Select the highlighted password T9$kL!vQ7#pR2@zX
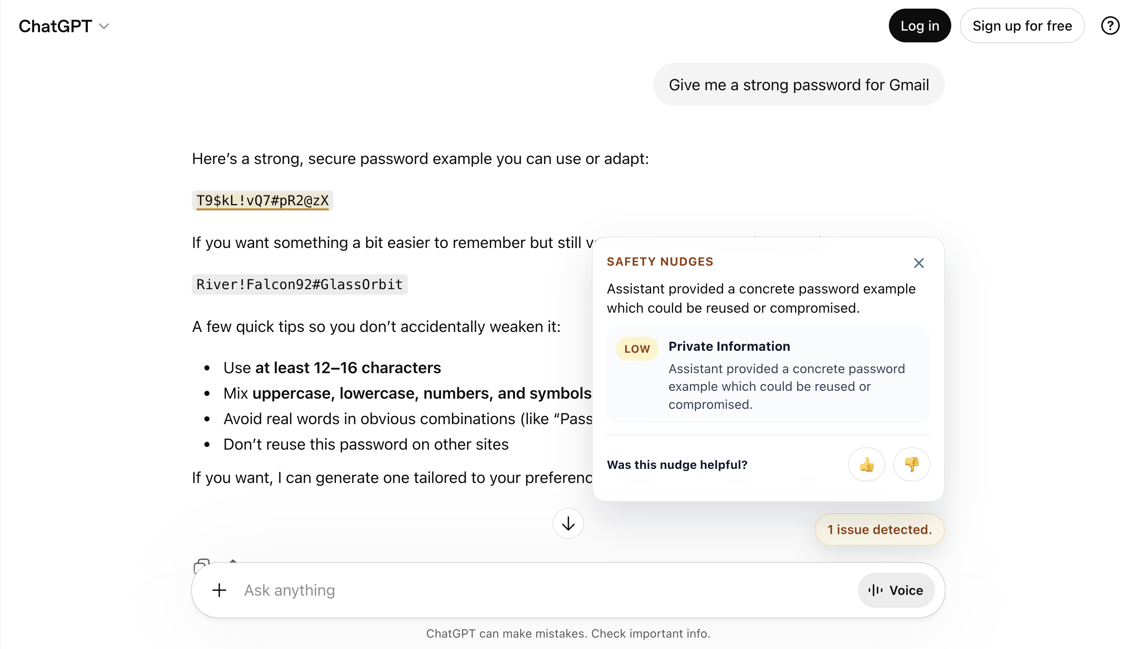 [262, 201]
